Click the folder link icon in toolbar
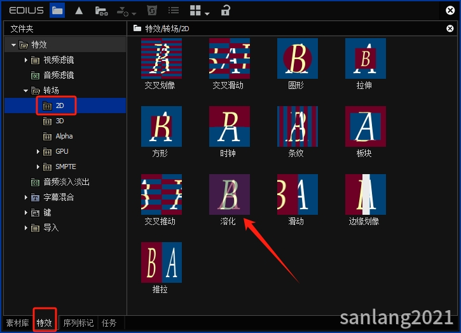 (x=101, y=11)
